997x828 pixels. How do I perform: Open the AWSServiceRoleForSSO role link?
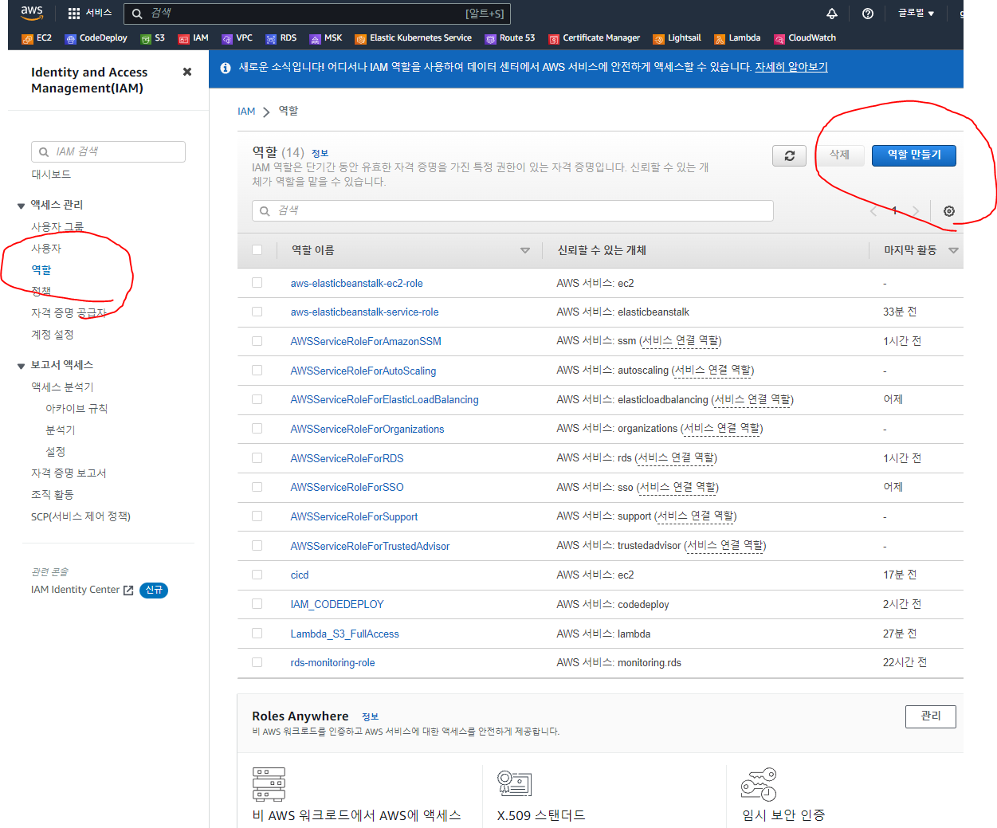tap(347, 487)
